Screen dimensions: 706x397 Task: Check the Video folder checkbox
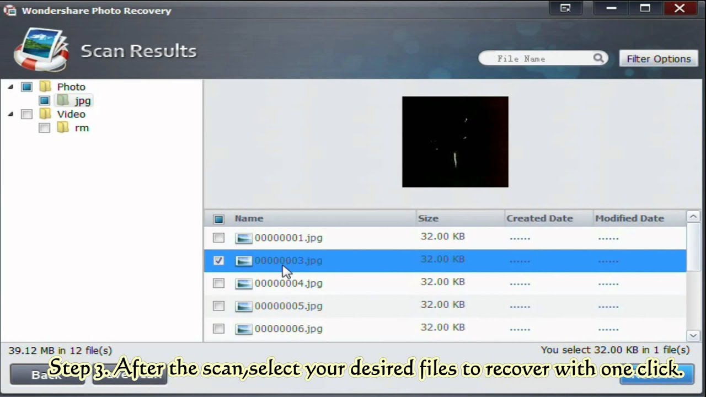coord(26,114)
